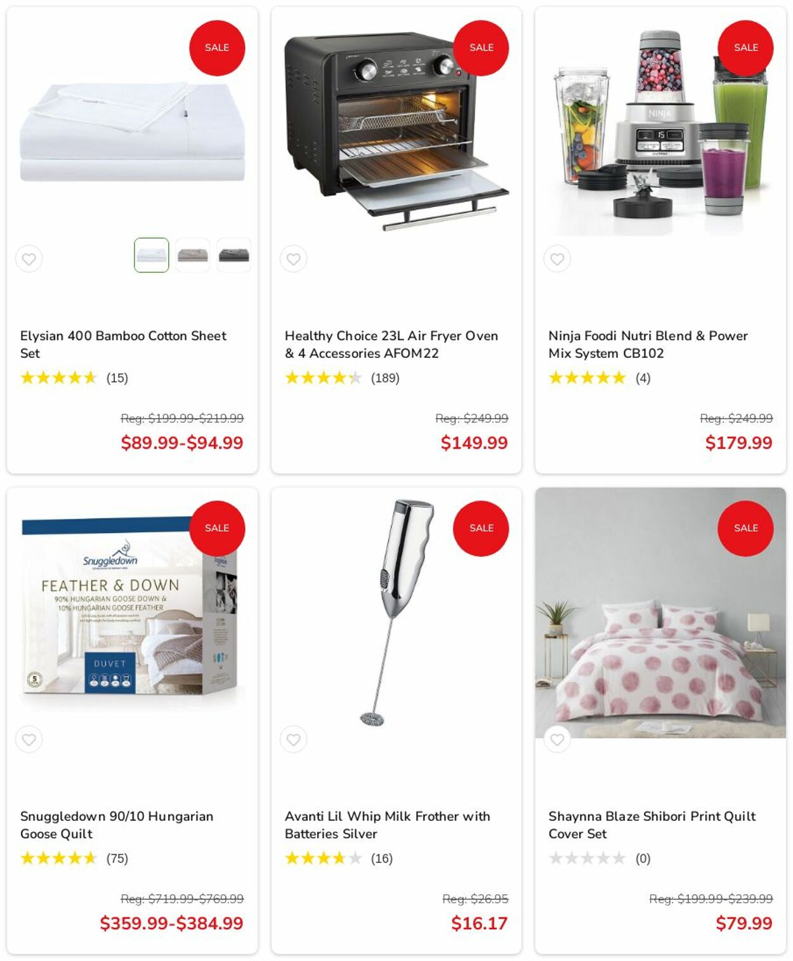The width and height of the screenshot is (793, 961).
Task: Open Avanti Lil Whip Milk Frother title
Action: click(387, 825)
